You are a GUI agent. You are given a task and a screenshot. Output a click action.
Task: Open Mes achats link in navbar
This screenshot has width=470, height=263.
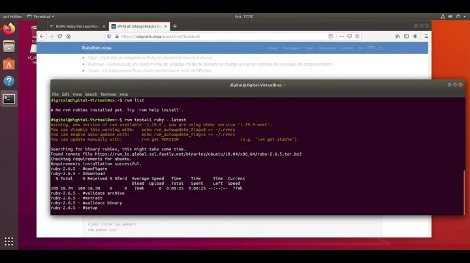[x=327, y=48]
